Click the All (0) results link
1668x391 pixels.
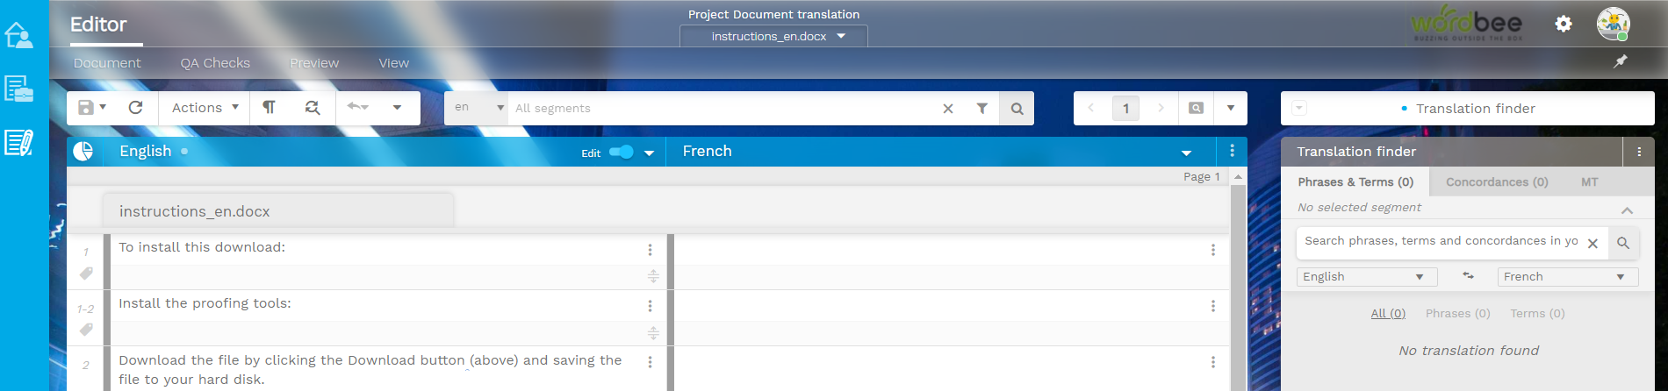pyautogui.click(x=1388, y=314)
